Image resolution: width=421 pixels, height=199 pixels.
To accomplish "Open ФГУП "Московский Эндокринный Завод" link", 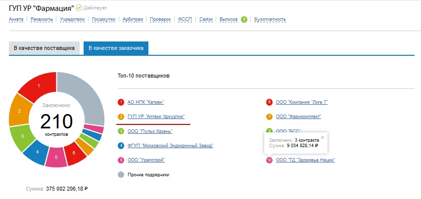I will (171, 146).
